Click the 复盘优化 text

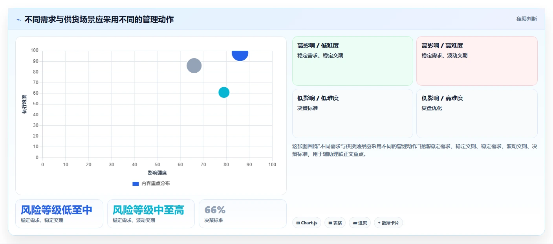coord(432,108)
